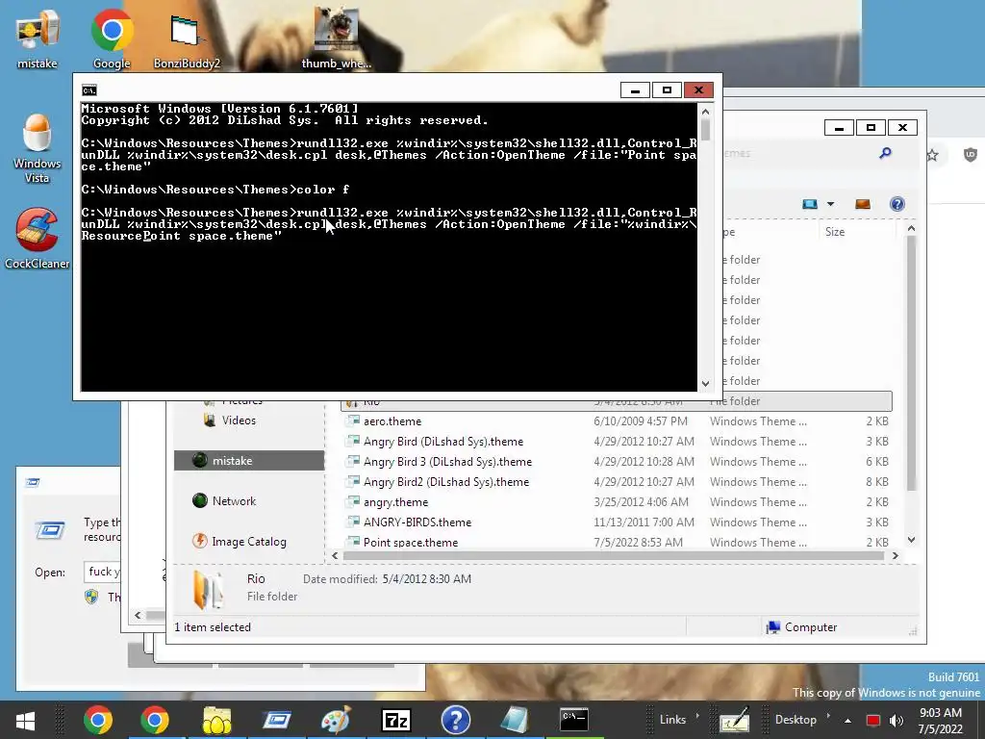The width and height of the screenshot is (985, 739).
Task: Maximize the command prompt window
Action: coord(667,90)
